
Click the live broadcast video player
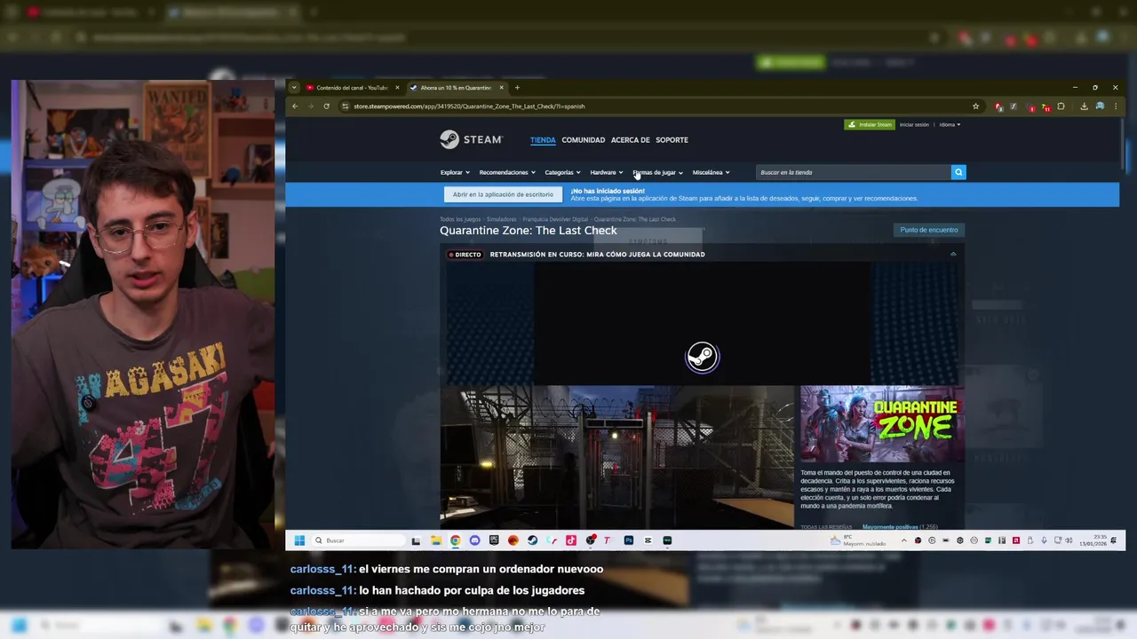coord(702,323)
